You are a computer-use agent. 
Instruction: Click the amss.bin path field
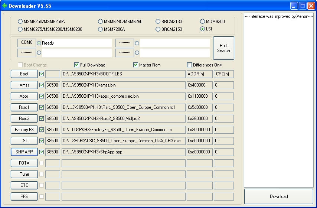pyautogui.click(x=124, y=85)
